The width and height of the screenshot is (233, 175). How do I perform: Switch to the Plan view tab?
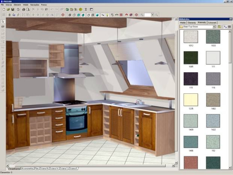(x=36, y=169)
